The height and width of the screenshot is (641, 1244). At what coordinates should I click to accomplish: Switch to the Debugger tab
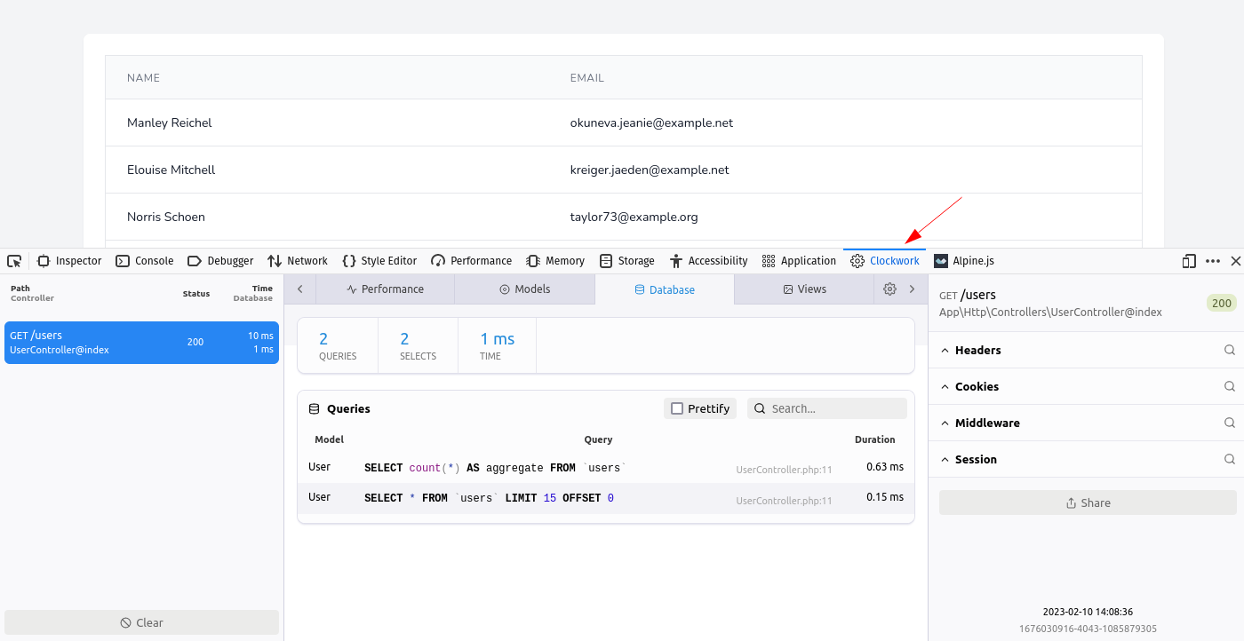pos(220,261)
